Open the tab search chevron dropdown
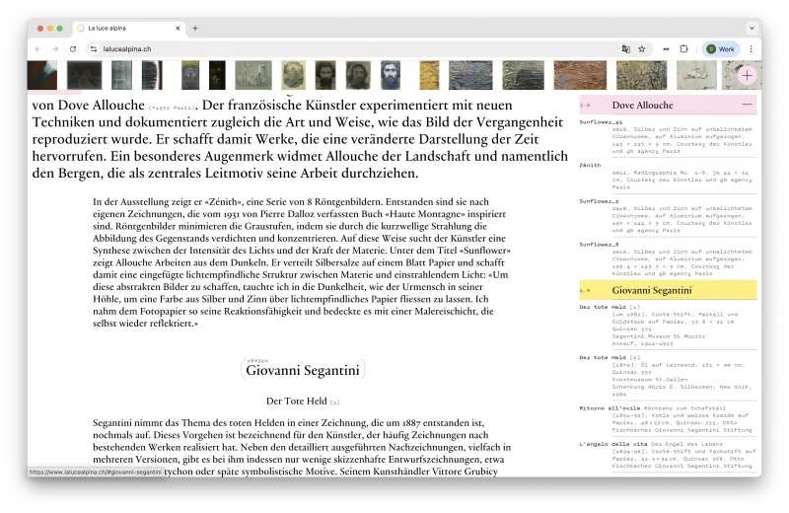The image size is (789, 513). pyautogui.click(x=752, y=29)
